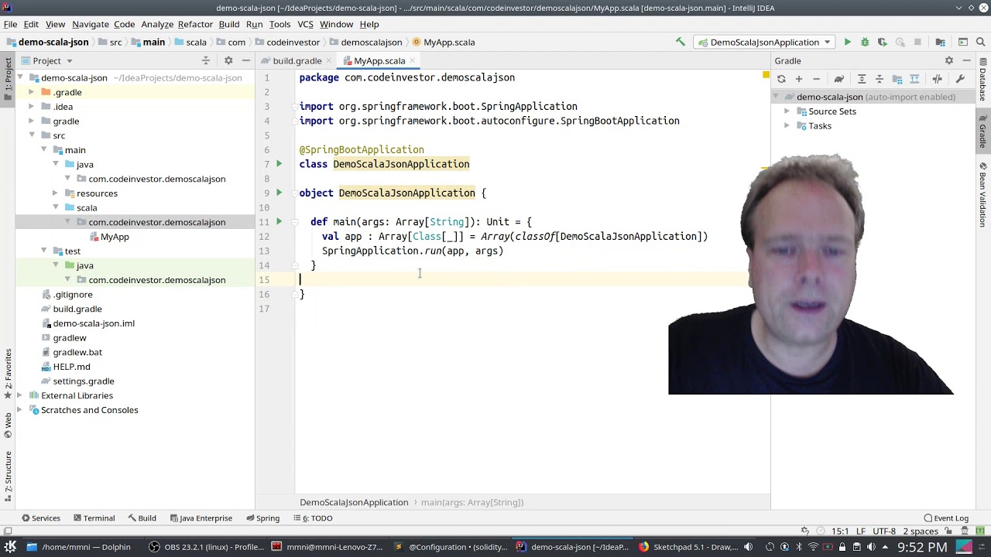The width and height of the screenshot is (991, 557).
Task: Click the 15:1 line column indicator
Action: click(840, 531)
